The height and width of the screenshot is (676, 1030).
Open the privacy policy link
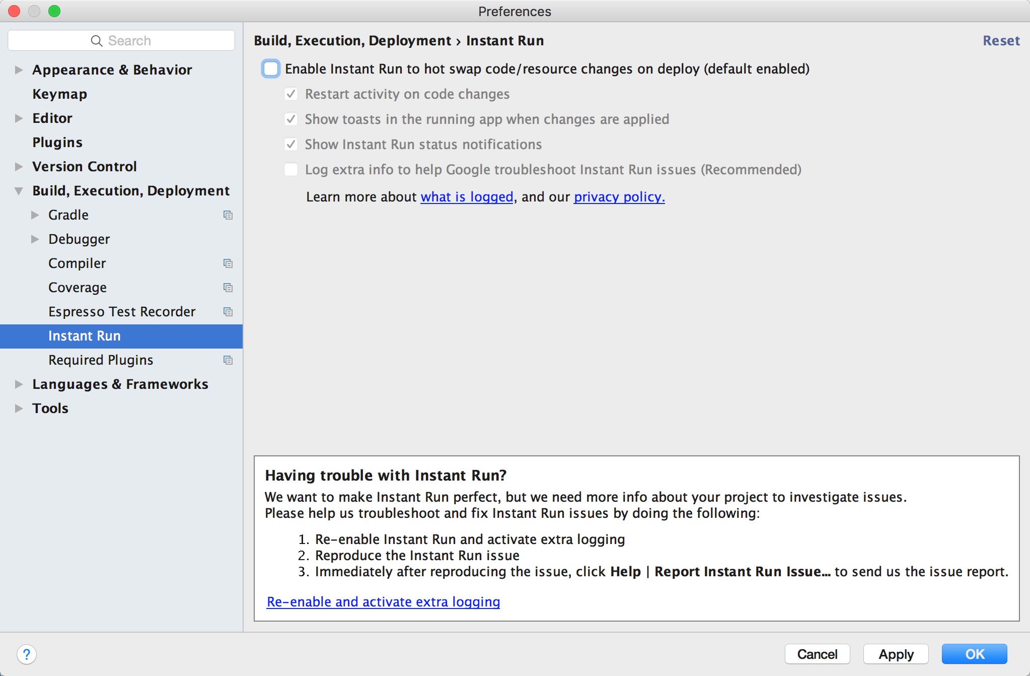pyautogui.click(x=619, y=197)
